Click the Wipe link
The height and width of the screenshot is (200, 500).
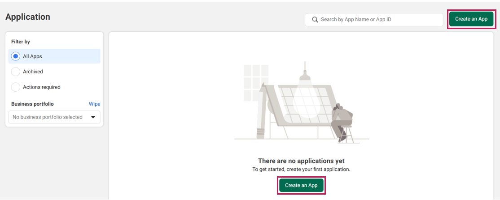(x=94, y=104)
